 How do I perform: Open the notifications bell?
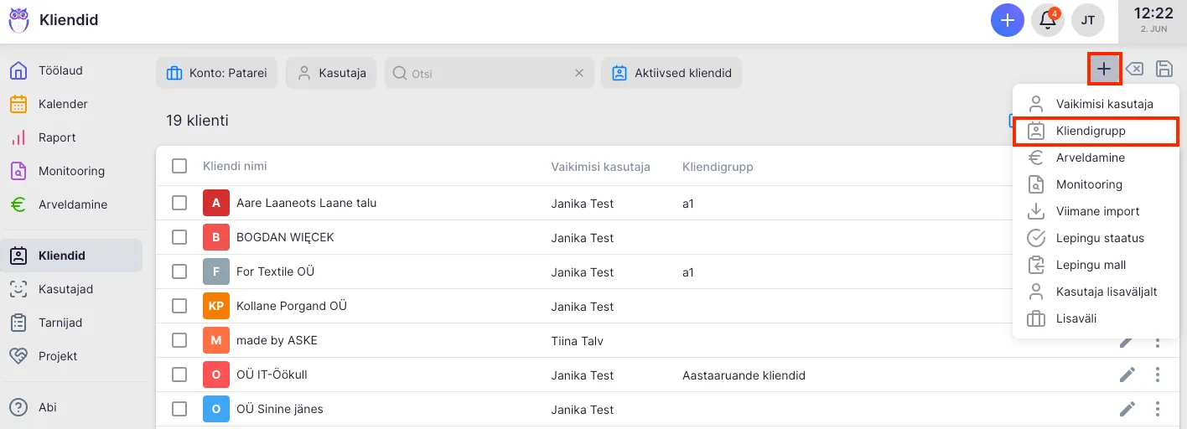[x=1048, y=20]
